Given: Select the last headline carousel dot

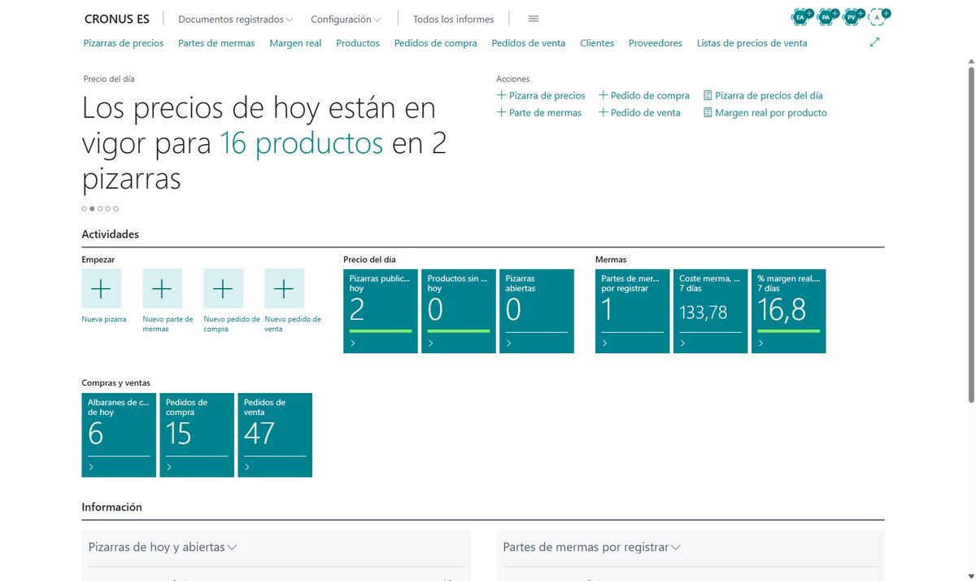Looking at the screenshot, I should [x=116, y=208].
